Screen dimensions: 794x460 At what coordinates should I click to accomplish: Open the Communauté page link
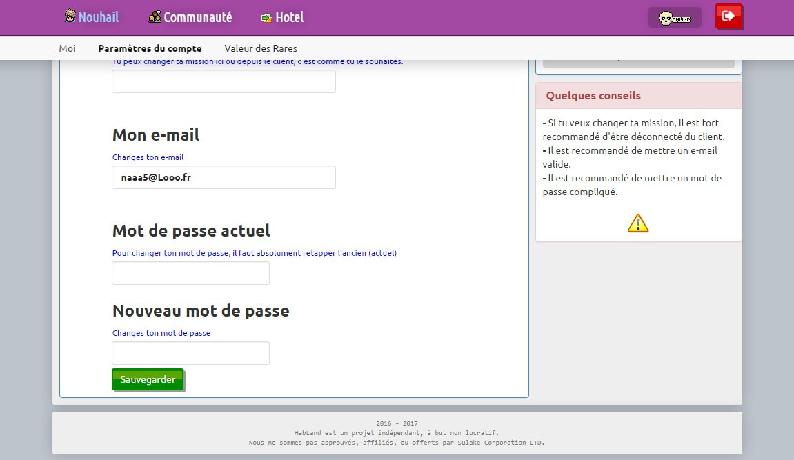click(x=197, y=17)
